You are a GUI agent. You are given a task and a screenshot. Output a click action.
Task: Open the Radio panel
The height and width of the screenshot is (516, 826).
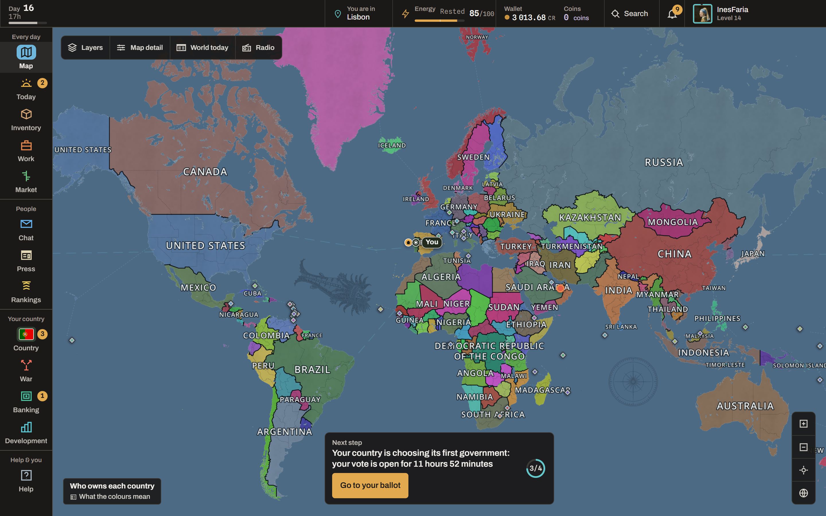(258, 47)
